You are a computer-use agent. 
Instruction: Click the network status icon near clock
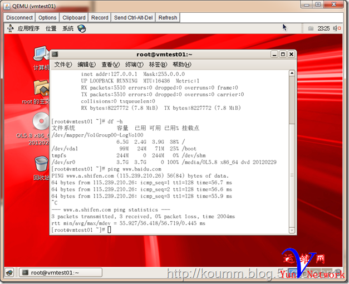click(311, 28)
